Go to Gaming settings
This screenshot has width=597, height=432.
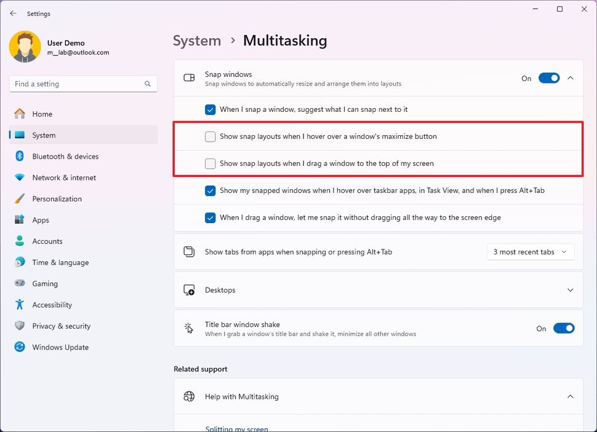point(46,283)
